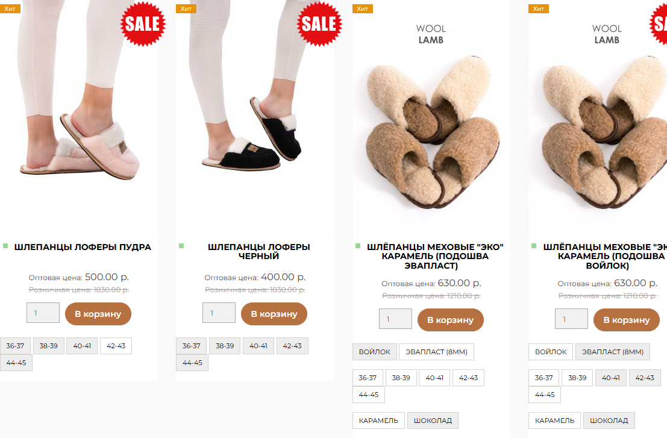Add pink loafers to cart
667x438 pixels.
98,314
